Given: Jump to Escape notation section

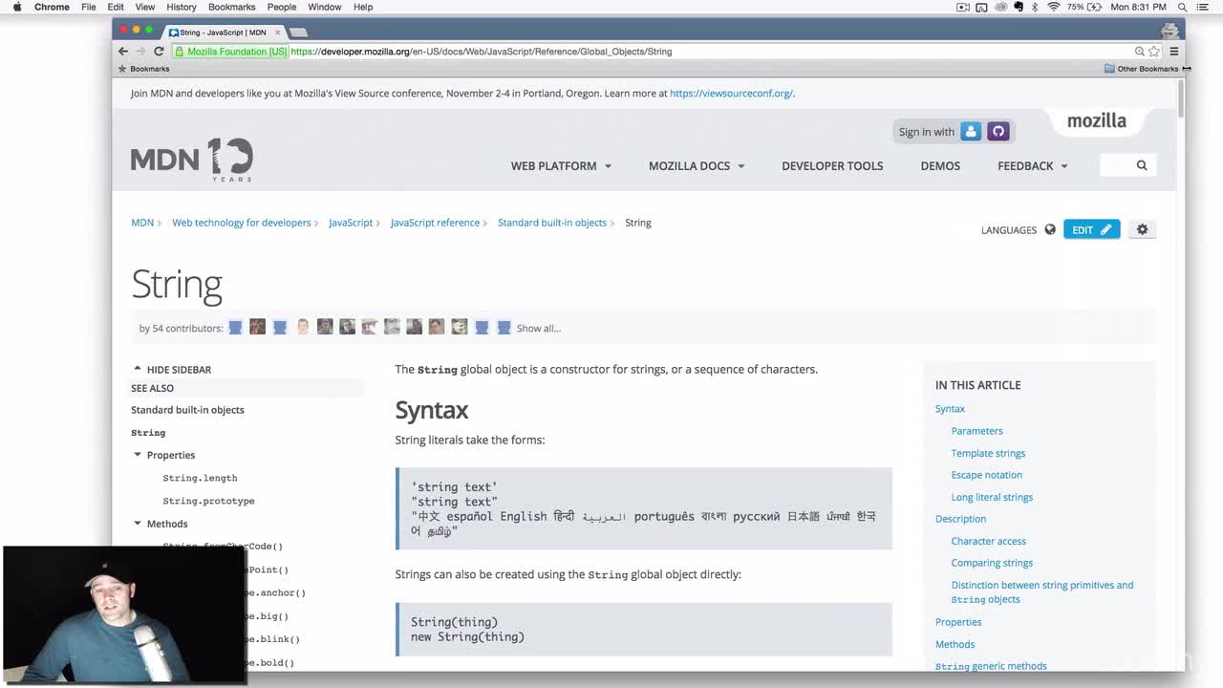Looking at the screenshot, I should (986, 475).
